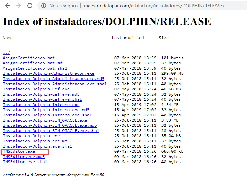
Task: Open Instalacion-Dolphin.exe.sha1 link
Action: click(37, 146)
